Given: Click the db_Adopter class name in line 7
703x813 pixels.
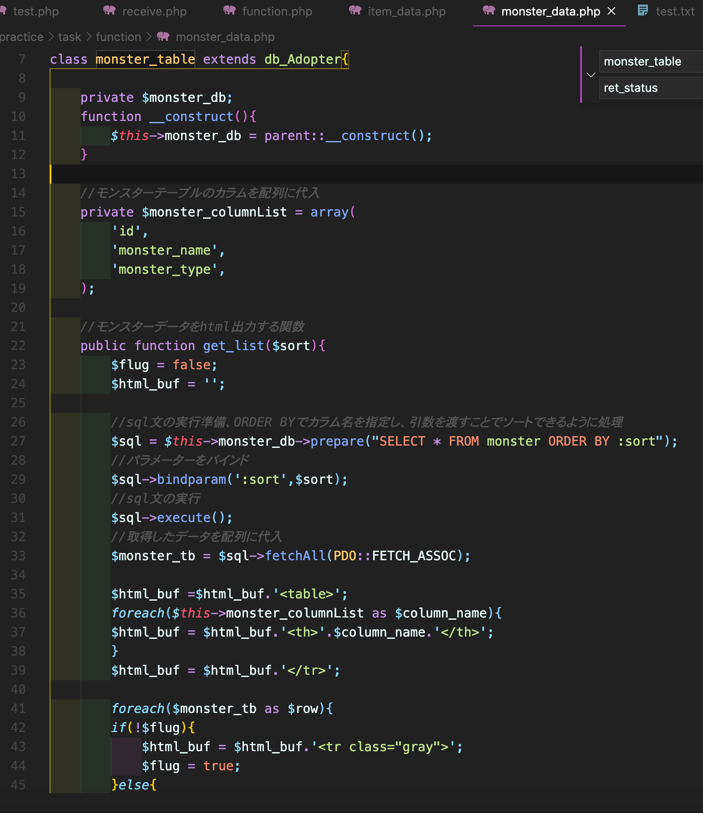Looking at the screenshot, I should point(302,60).
